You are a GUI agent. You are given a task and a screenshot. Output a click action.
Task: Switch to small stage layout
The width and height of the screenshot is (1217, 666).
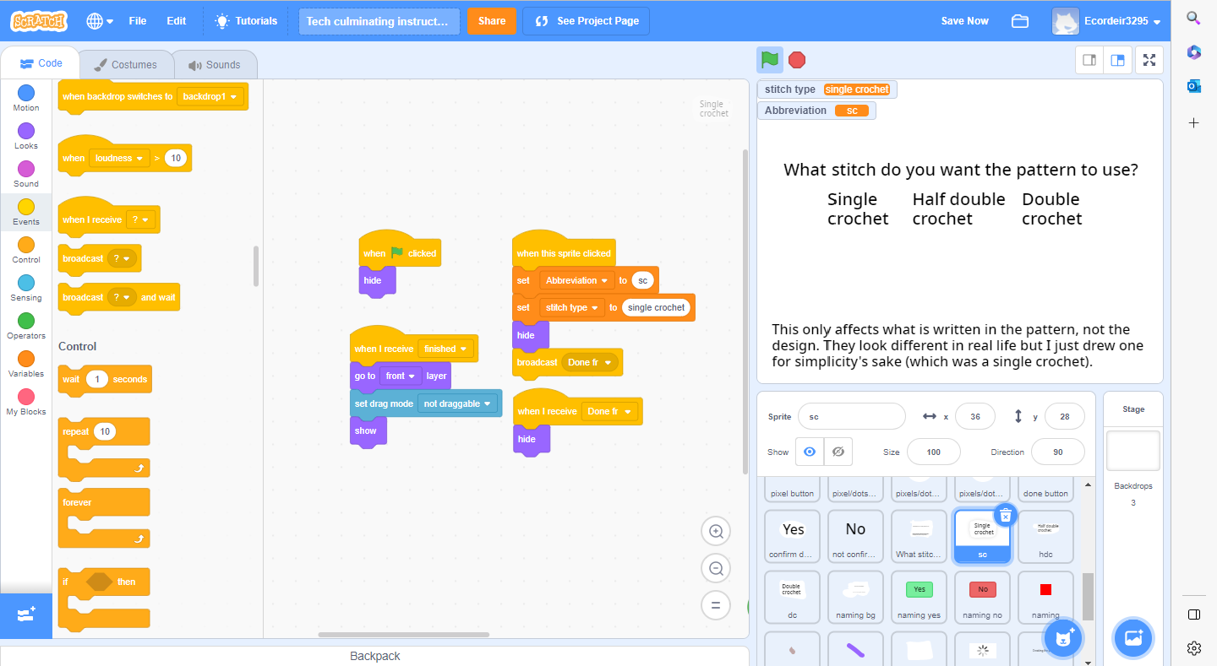[1089, 60]
